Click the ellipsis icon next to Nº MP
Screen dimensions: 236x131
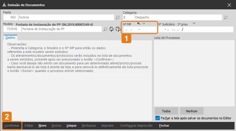(149, 24)
